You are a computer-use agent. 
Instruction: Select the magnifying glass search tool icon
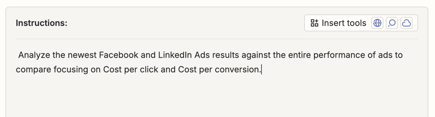(x=392, y=23)
